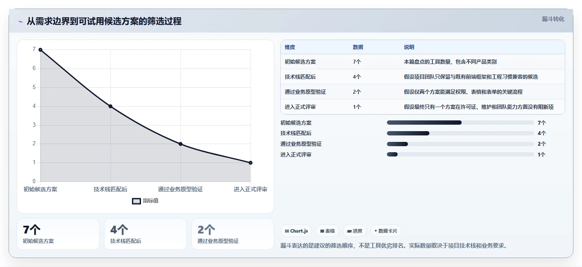The height and width of the screenshot is (267, 582).
Task: Open the 7个 初始候选方案 stat card
Action: tap(58, 234)
